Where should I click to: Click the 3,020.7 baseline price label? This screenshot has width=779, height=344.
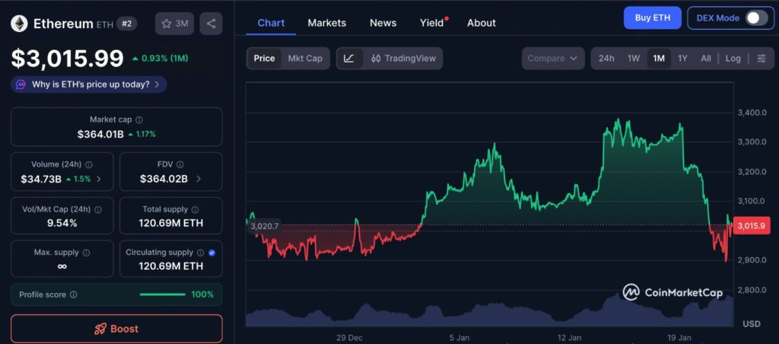pyautogui.click(x=264, y=226)
